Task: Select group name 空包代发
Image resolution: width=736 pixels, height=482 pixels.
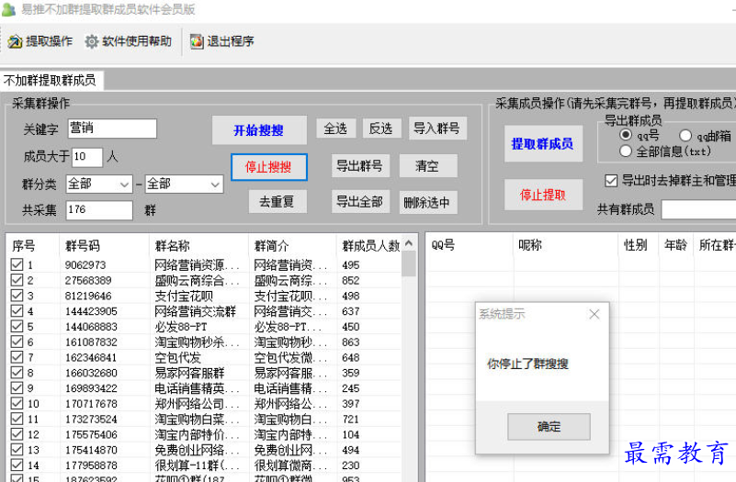Action: point(178,358)
